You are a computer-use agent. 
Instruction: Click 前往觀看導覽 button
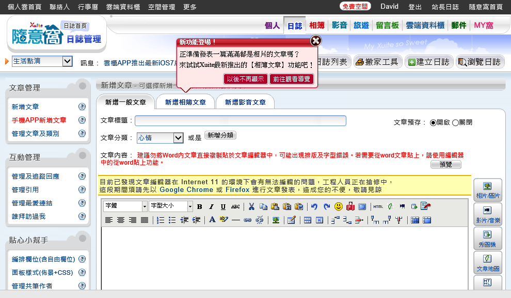click(292, 79)
